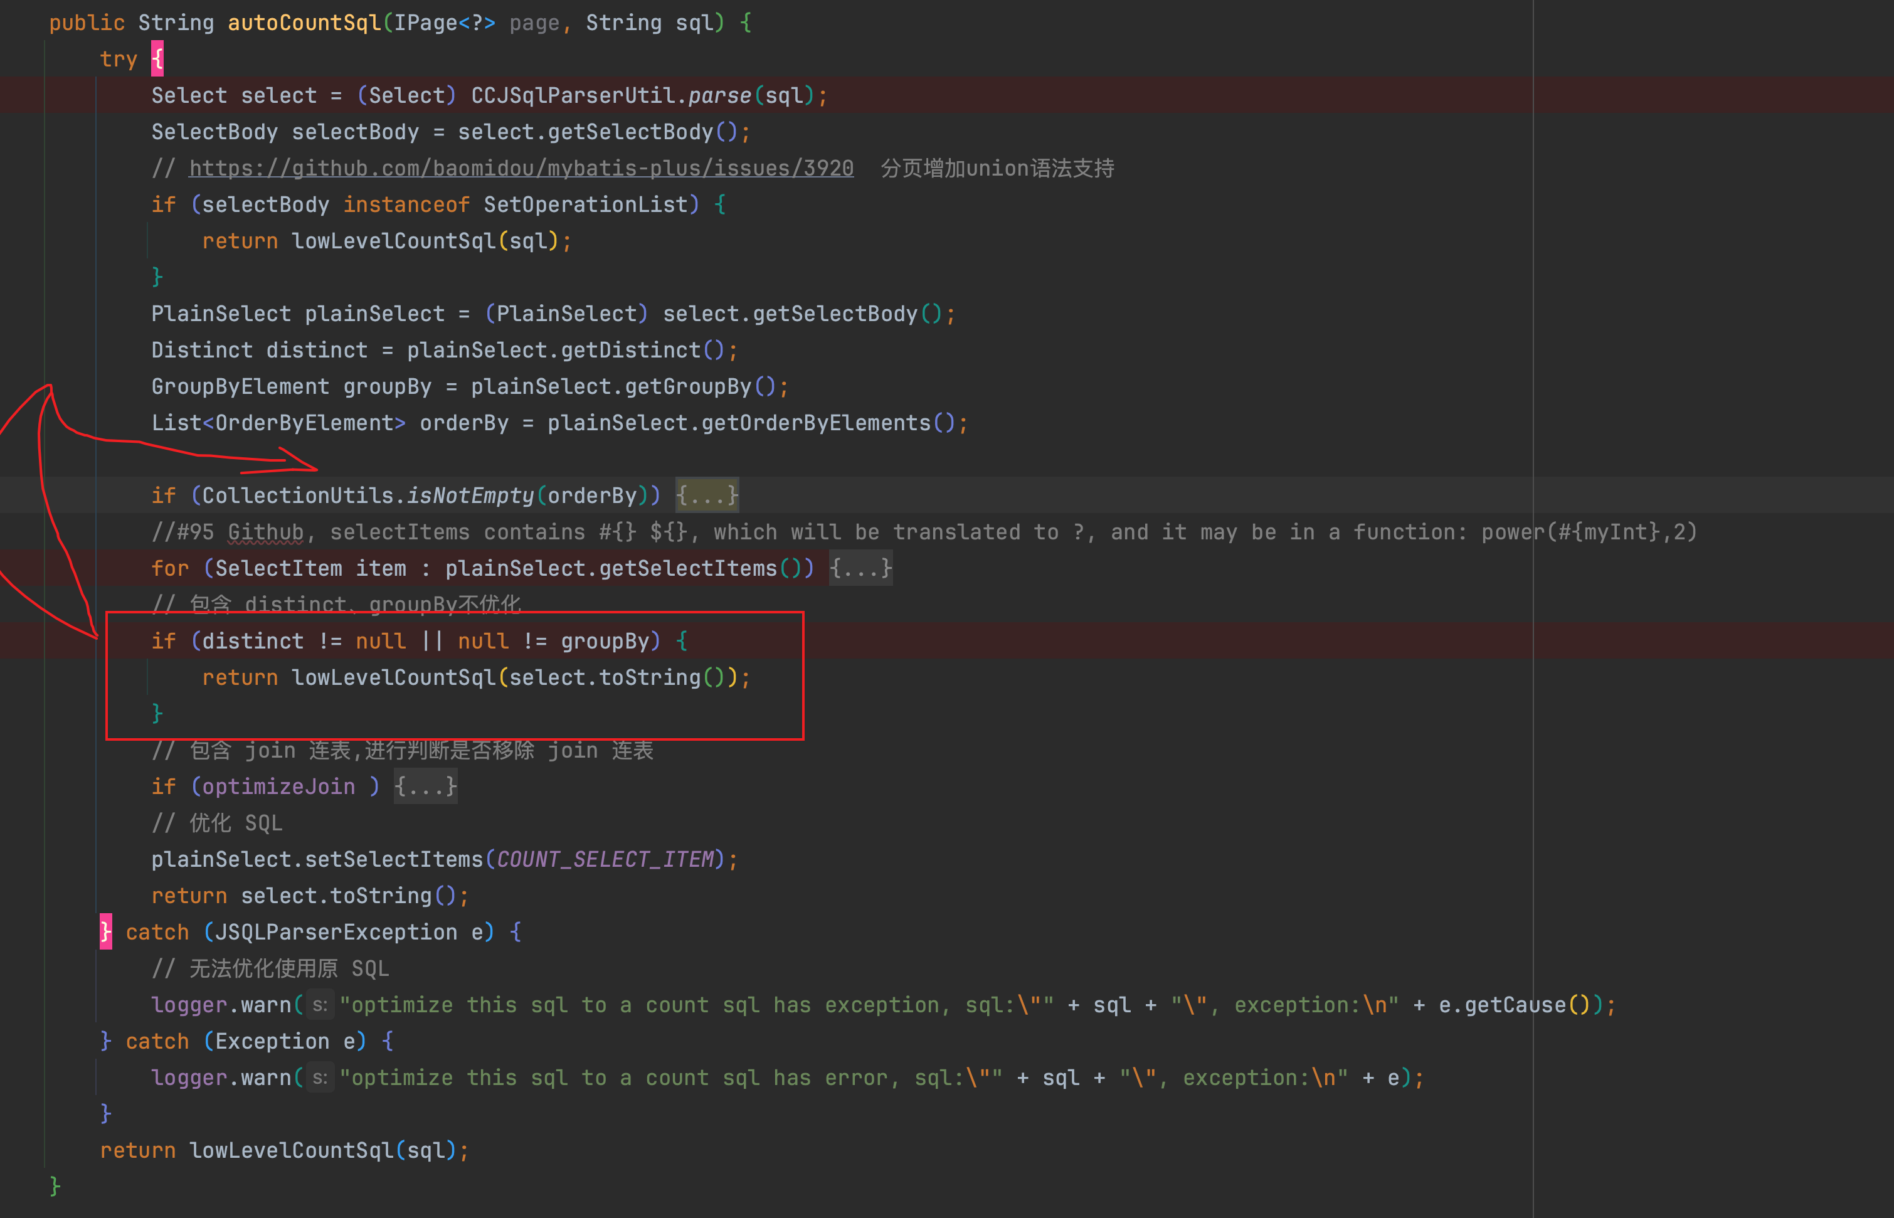Image resolution: width=1894 pixels, height=1218 pixels.
Task: Open the mybatis-plus issues/3920 GitHub link
Action: tap(521, 169)
